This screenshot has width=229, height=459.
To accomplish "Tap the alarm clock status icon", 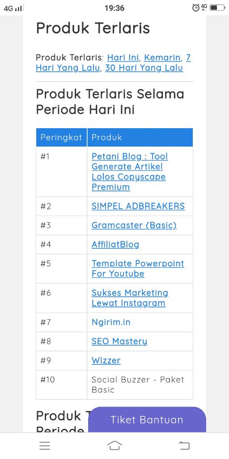I will (196, 8).
